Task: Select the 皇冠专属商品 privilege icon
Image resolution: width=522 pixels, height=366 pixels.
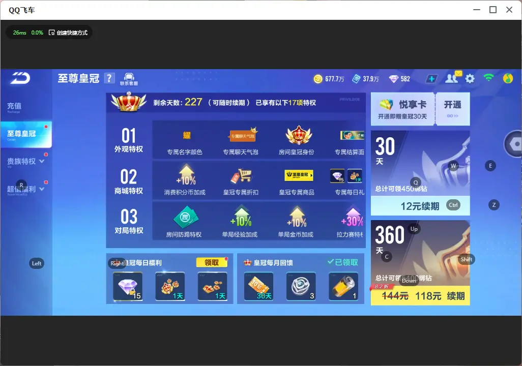Action: (299, 175)
